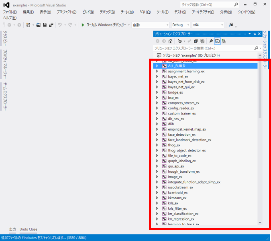Click the Quick Launch search magnifier icon
The height and width of the screenshot is (241, 271).
(x=236, y=4)
